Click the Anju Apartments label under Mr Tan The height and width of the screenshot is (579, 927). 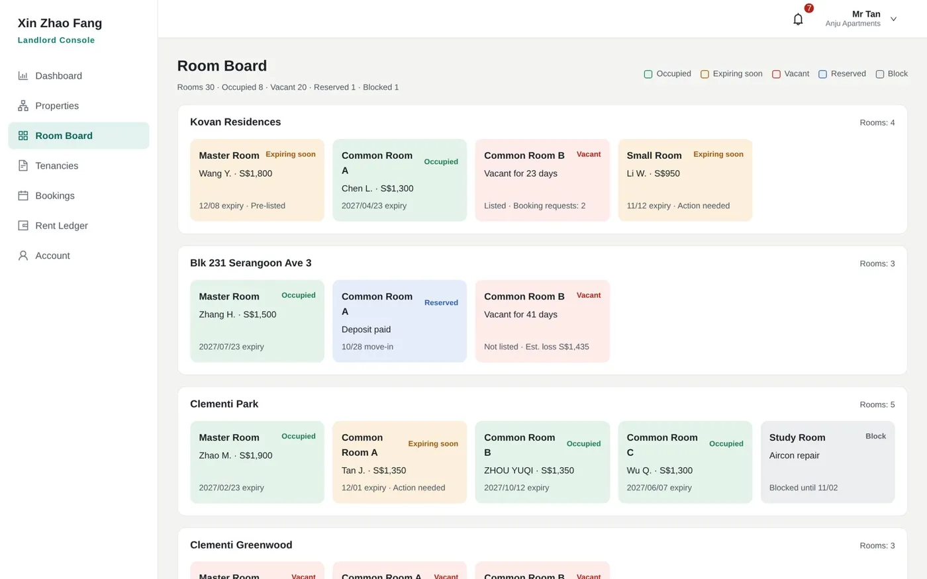point(853,24)
